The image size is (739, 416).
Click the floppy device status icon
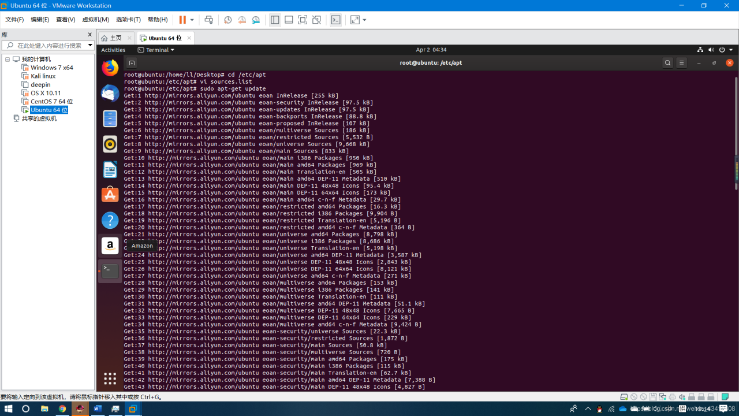(653, 397)
